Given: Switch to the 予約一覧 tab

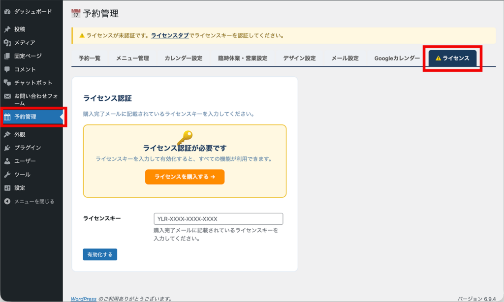Looking at the screenshot, I should pyautogui.click(x=91, y=58).
